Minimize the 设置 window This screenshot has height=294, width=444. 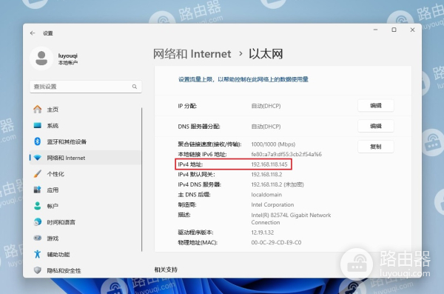(x=375, y=30)
